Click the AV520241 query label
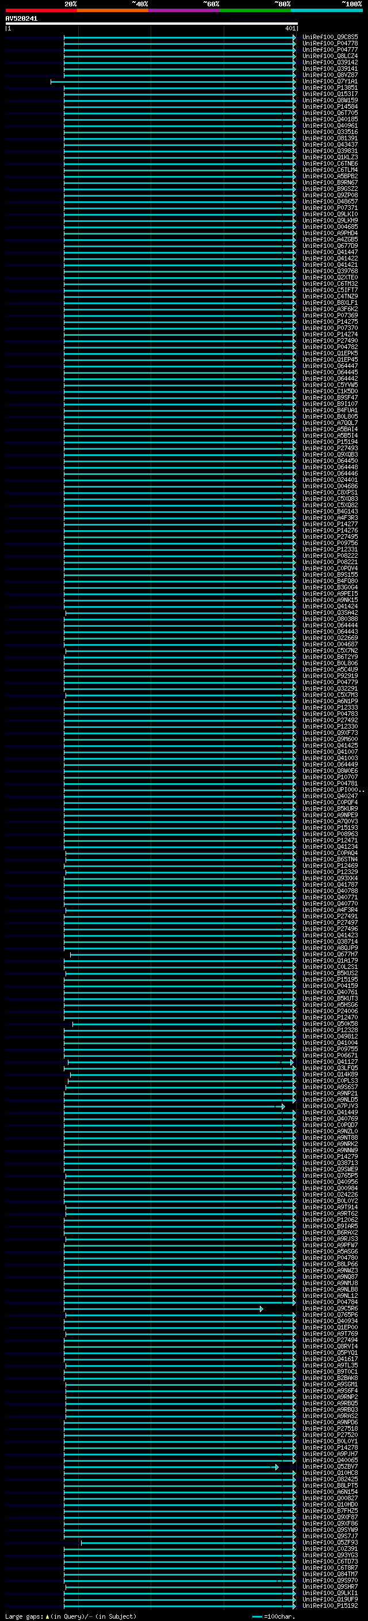This screenshot has width=368, height=1621. 21,19
